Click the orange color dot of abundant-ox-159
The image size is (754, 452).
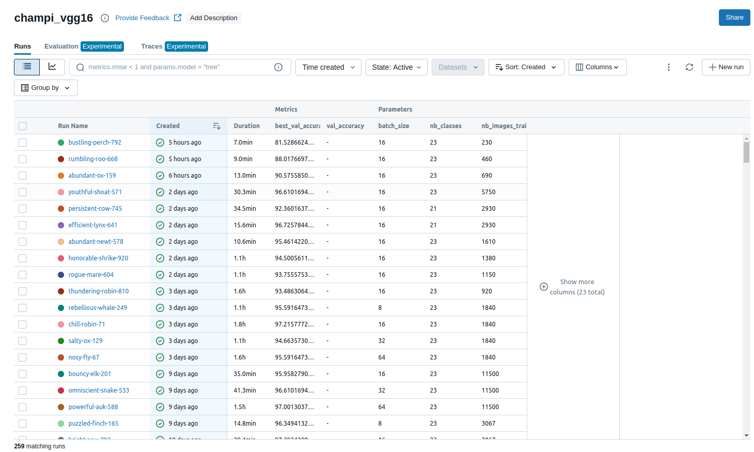pos(61,176)
